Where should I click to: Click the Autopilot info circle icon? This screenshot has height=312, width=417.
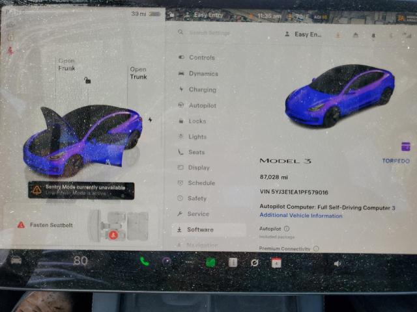tap(287, 228)
